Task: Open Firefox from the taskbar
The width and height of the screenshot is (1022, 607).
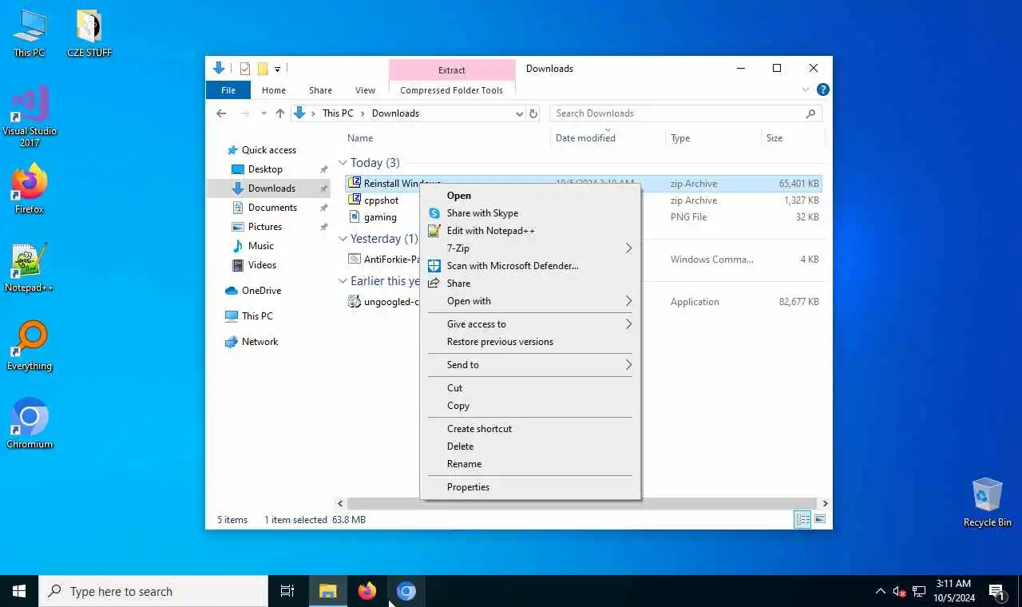Action: point(366,591)
